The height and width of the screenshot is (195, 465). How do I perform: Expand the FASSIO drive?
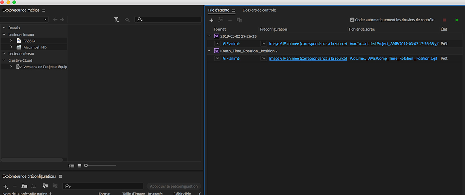pos(11,41)
